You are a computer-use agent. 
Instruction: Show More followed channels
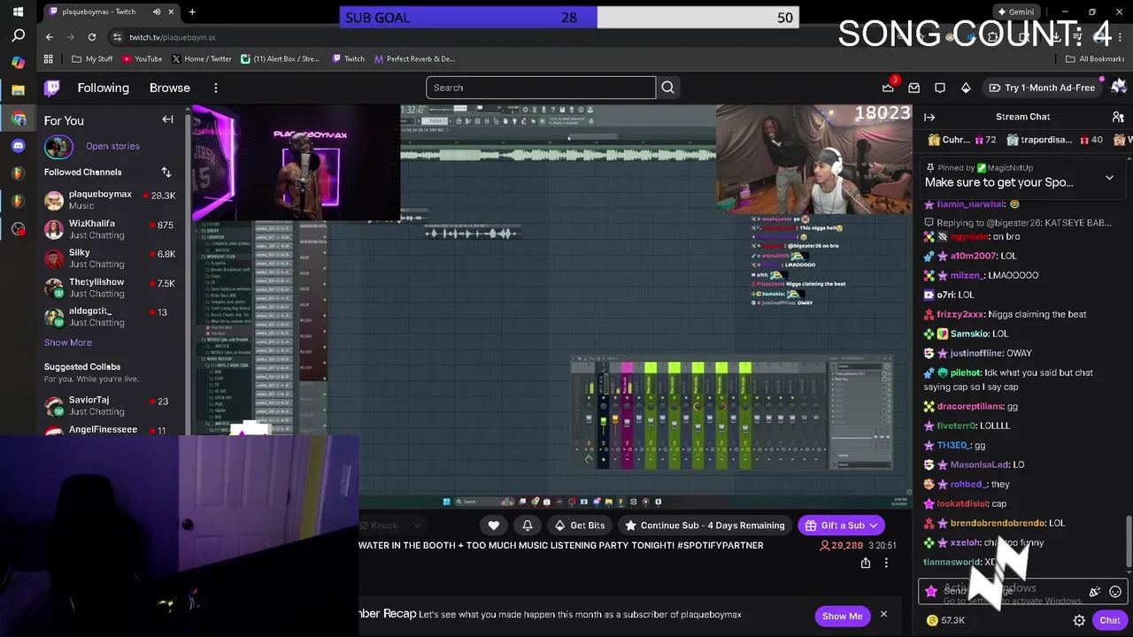[x=68, y=342]
